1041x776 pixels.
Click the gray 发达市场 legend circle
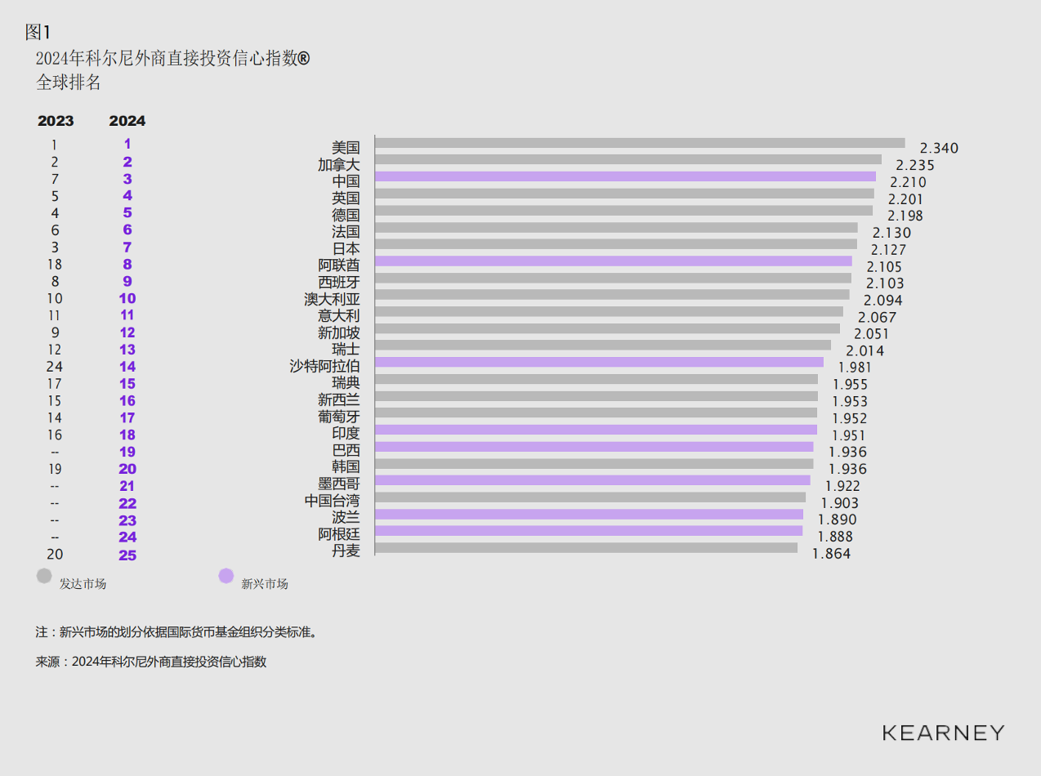pos(44,576)
